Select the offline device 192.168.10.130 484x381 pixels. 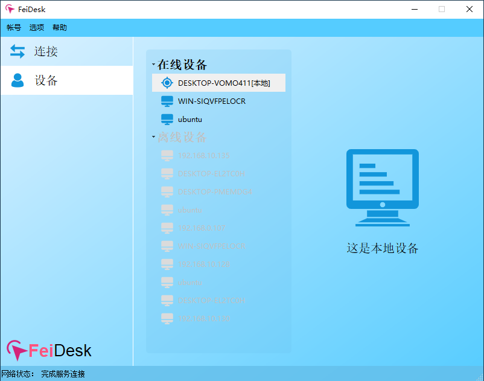[218, 318]
